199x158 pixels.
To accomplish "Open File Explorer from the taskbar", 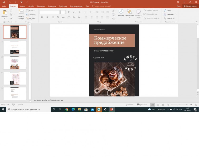I will click(80, 109).
